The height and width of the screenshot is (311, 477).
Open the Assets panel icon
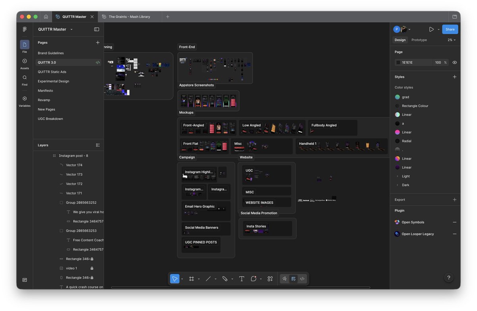coord(25,61)
